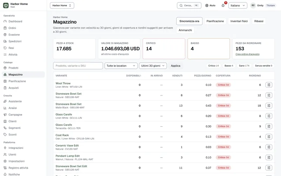Open Utenti in the sidebar

click(23, 155)
